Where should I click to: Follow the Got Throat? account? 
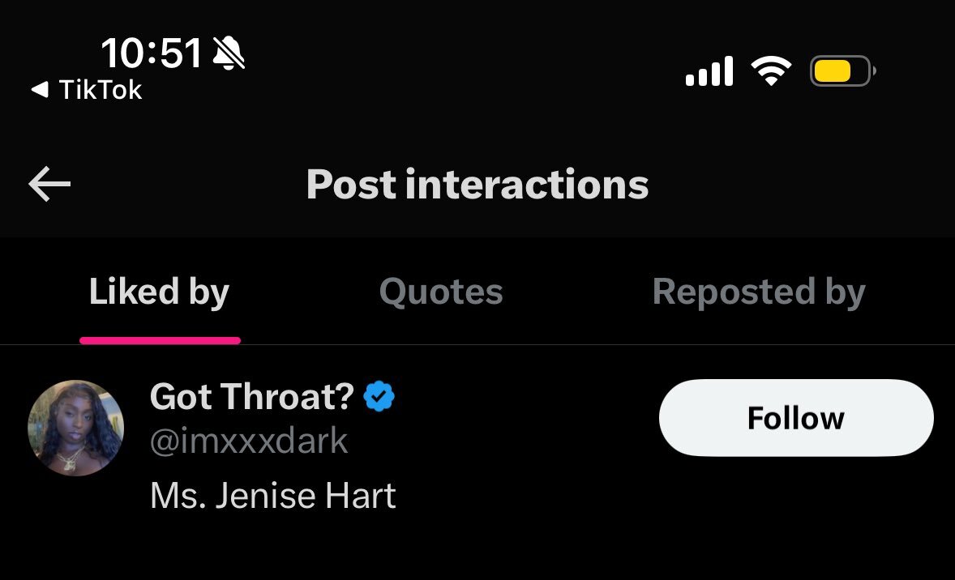[x=796, y=417]
